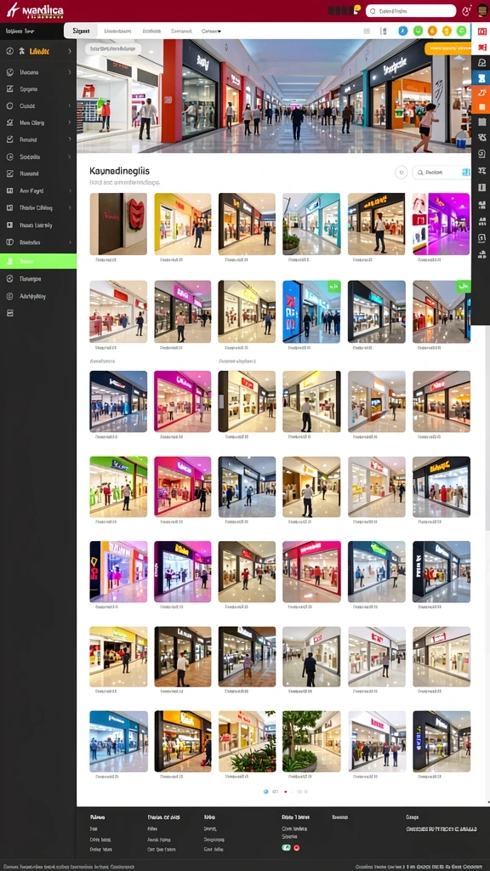The height and width of the screenshot is (871, 490).
Task: Click the green badge on the blue-sign storefront thumbnail
Action: 333,287
